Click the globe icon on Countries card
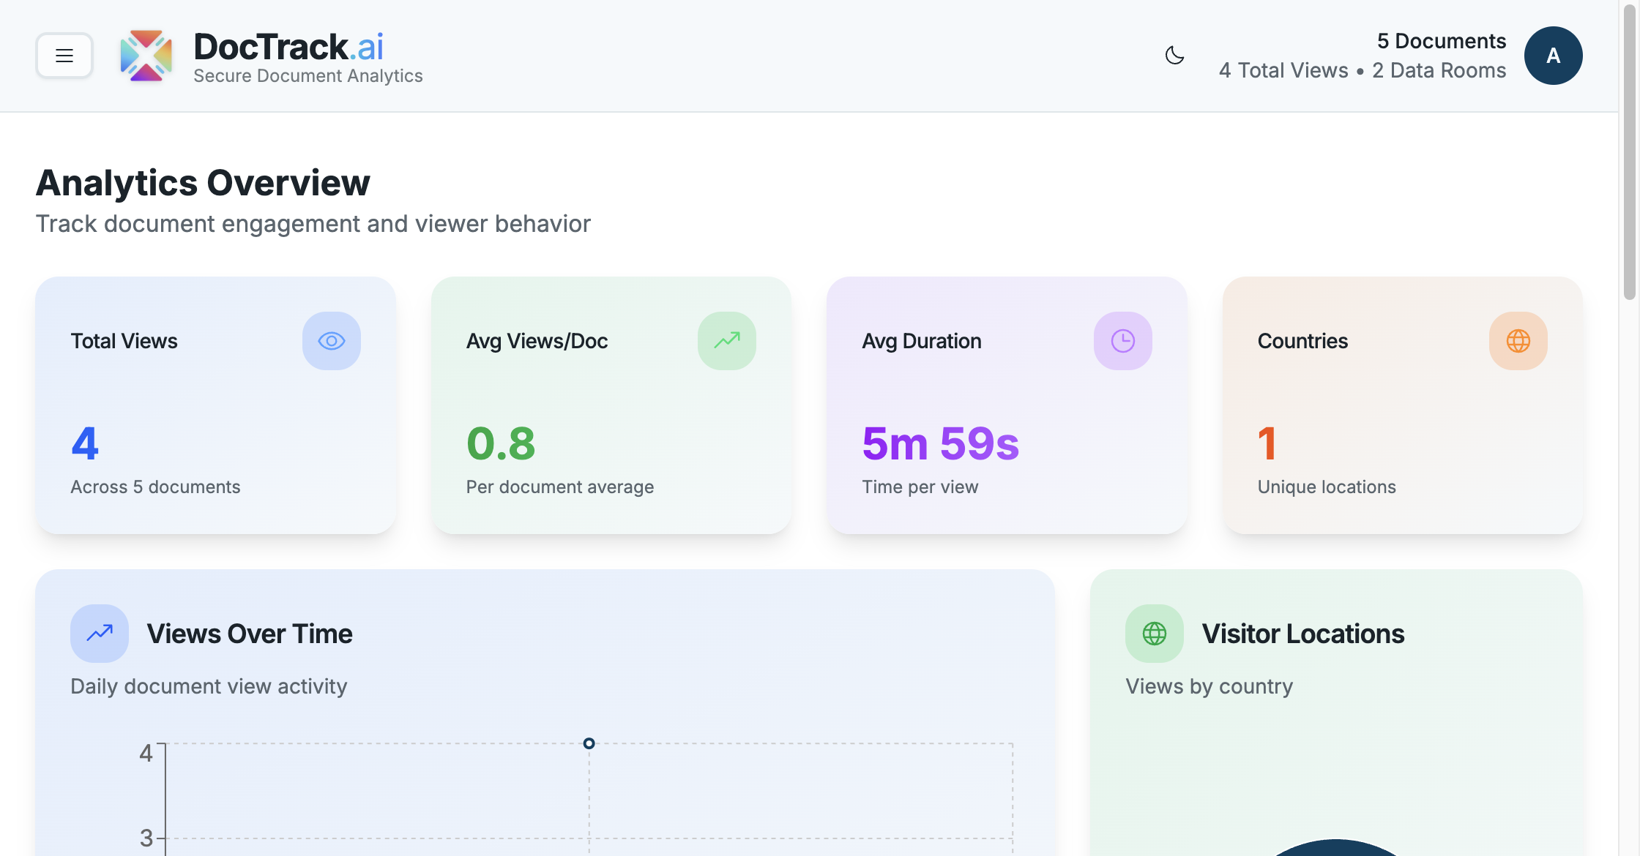 (x=1518, y=341)
